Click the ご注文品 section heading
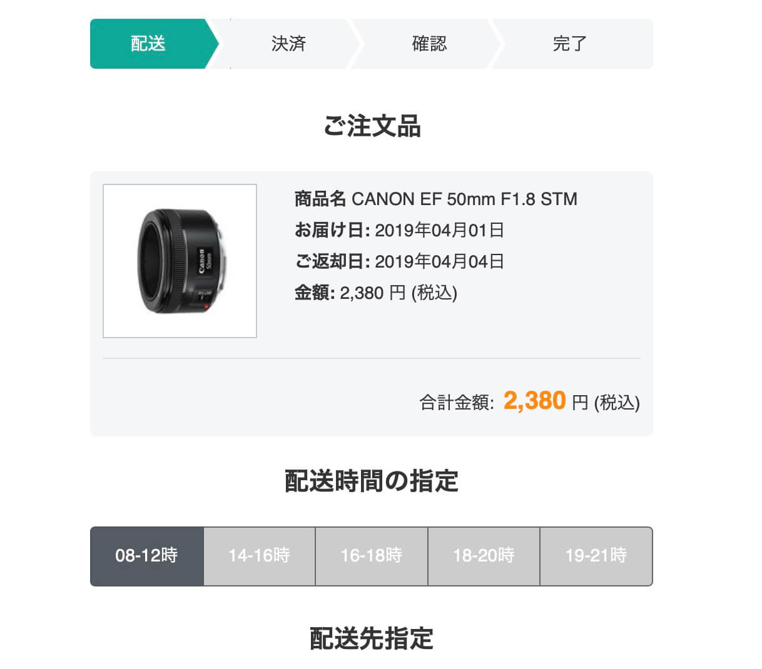762x669 pixels. [x=372, y=126]
